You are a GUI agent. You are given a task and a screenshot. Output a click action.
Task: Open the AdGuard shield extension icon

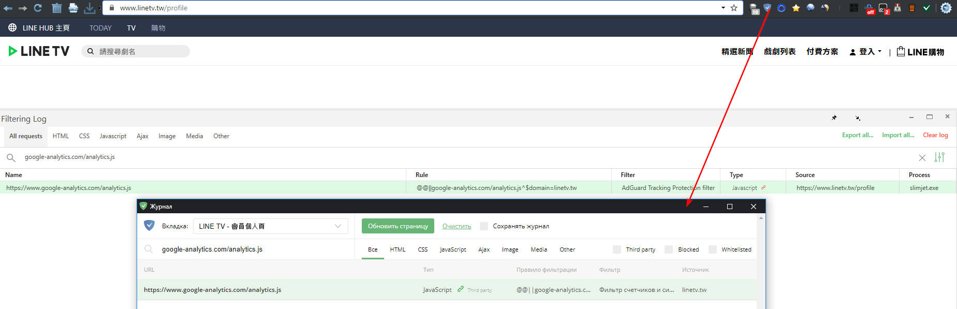coord(768,8)
